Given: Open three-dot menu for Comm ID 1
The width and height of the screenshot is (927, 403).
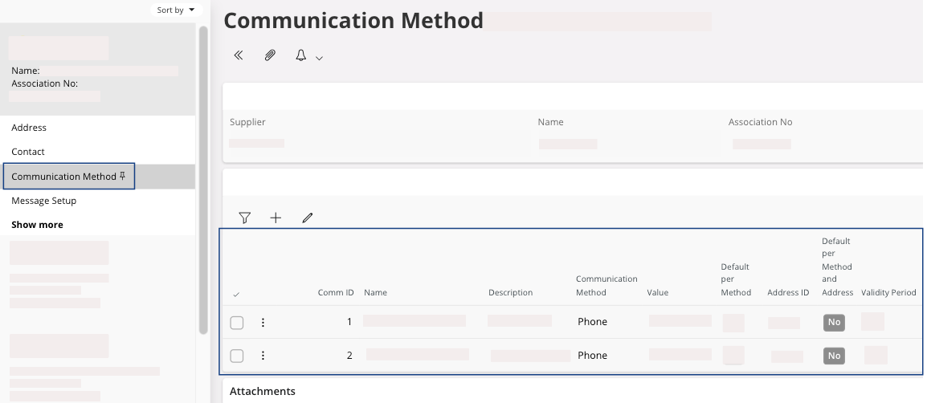Looking at the screenshot, I should 263,323.
